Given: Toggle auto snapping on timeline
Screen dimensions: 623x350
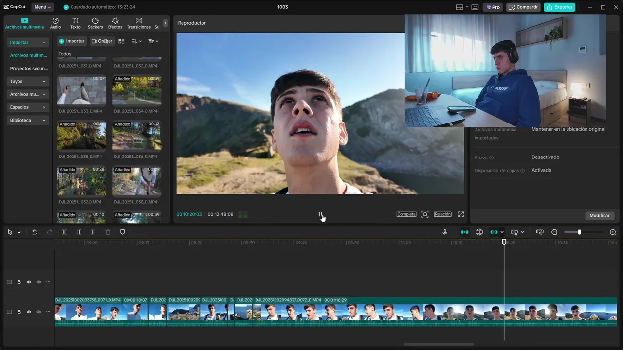Looking at the screenshot, I should [479, 232].
